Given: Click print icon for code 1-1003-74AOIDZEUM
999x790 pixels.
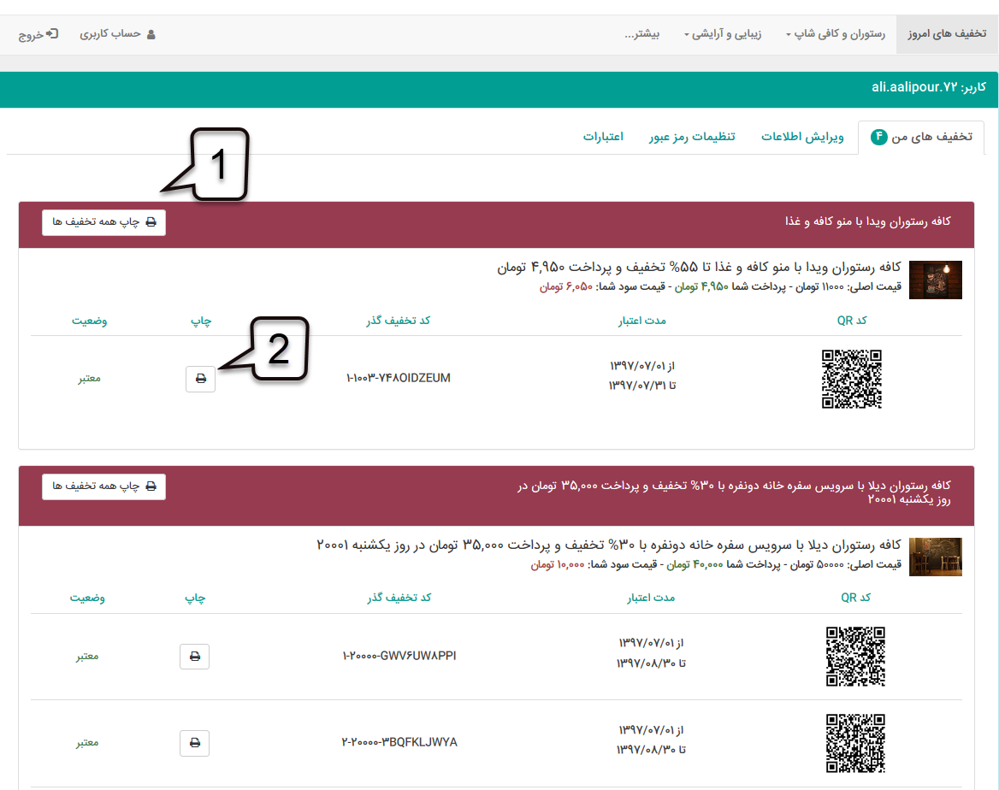Looking at the screenshot, I should [200, 379].
